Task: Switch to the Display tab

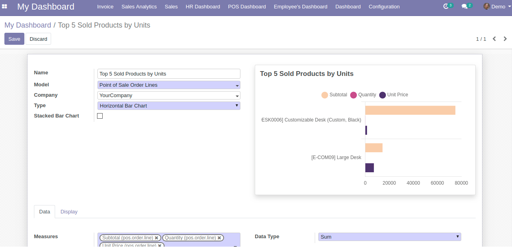Action: click(x=69, y=212)
